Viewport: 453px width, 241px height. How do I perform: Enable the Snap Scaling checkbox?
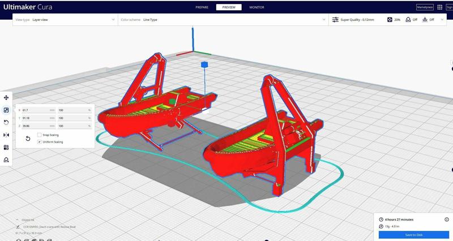pos(39,135)
